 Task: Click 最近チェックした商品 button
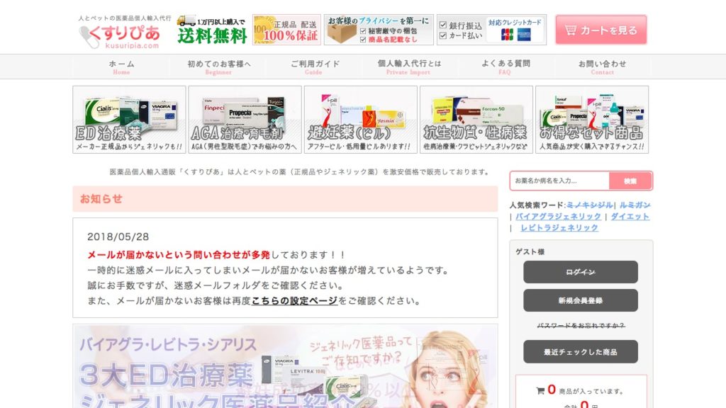[581, 352]
